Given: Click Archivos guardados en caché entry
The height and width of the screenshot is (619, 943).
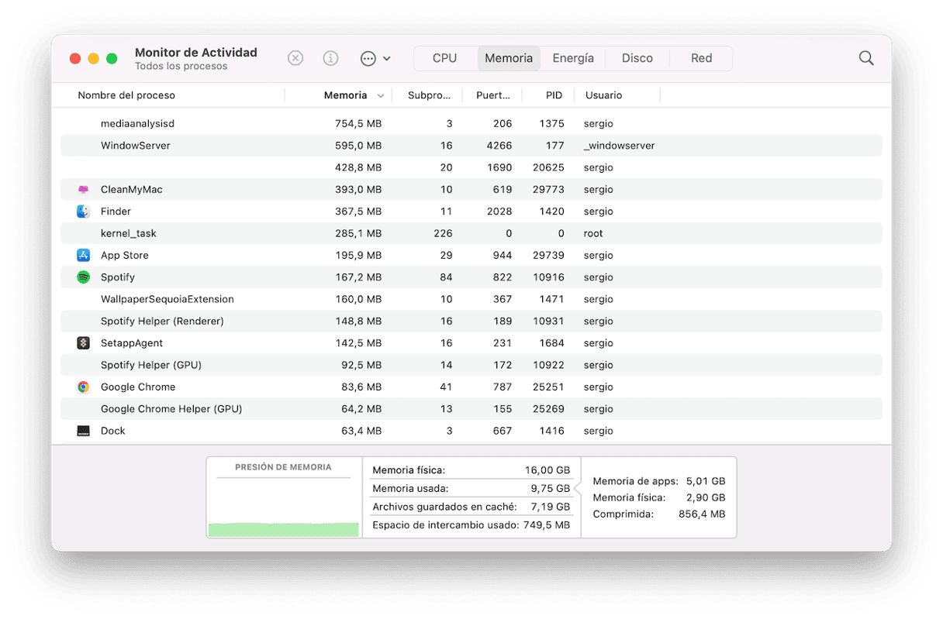Looking at the screenshot, I should (471, 507).
